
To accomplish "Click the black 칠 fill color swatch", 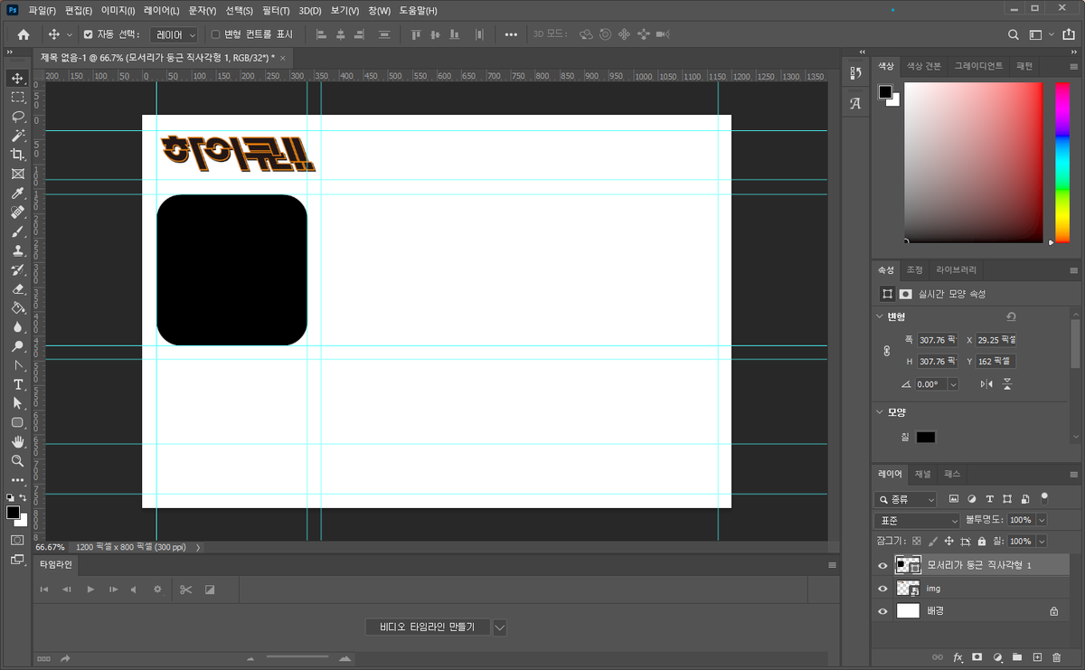I will click(x=925, y=437).
